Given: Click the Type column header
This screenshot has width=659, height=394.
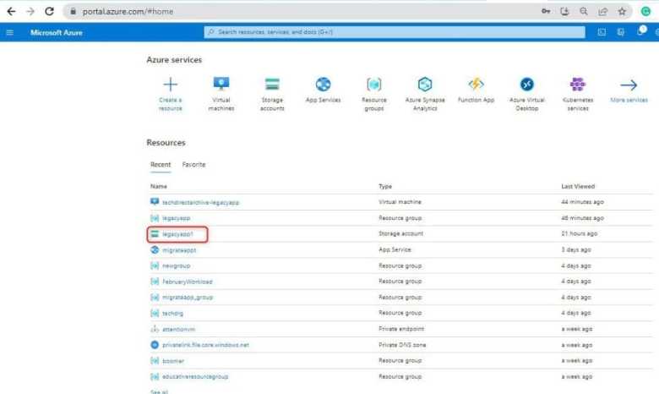Looking at the screenshot, I should click(385, 186).
